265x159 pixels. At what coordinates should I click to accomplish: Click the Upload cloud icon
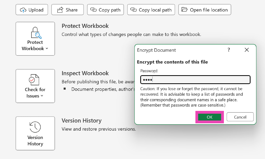[23, 10]
